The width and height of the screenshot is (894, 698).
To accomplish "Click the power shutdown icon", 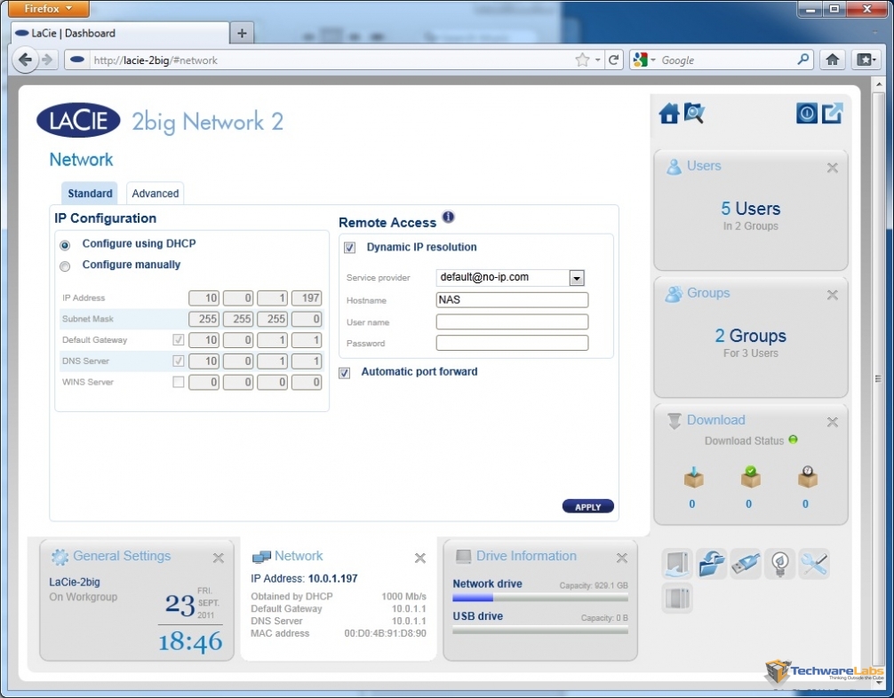I will [806, 114].
